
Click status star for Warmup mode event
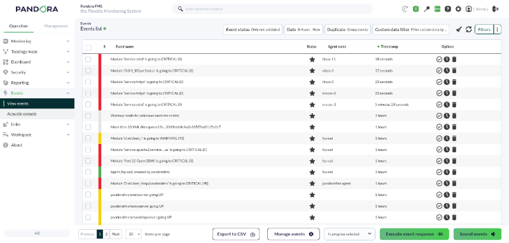click(x=312, y=115)
